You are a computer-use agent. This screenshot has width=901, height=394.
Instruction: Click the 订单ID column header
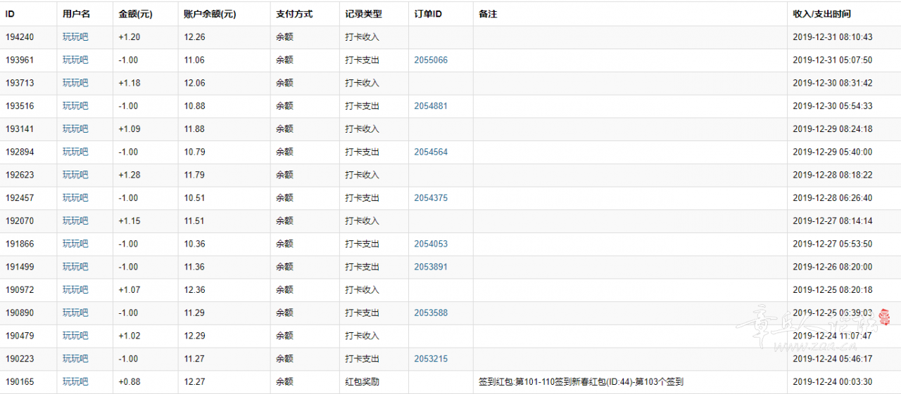(428, 14)
